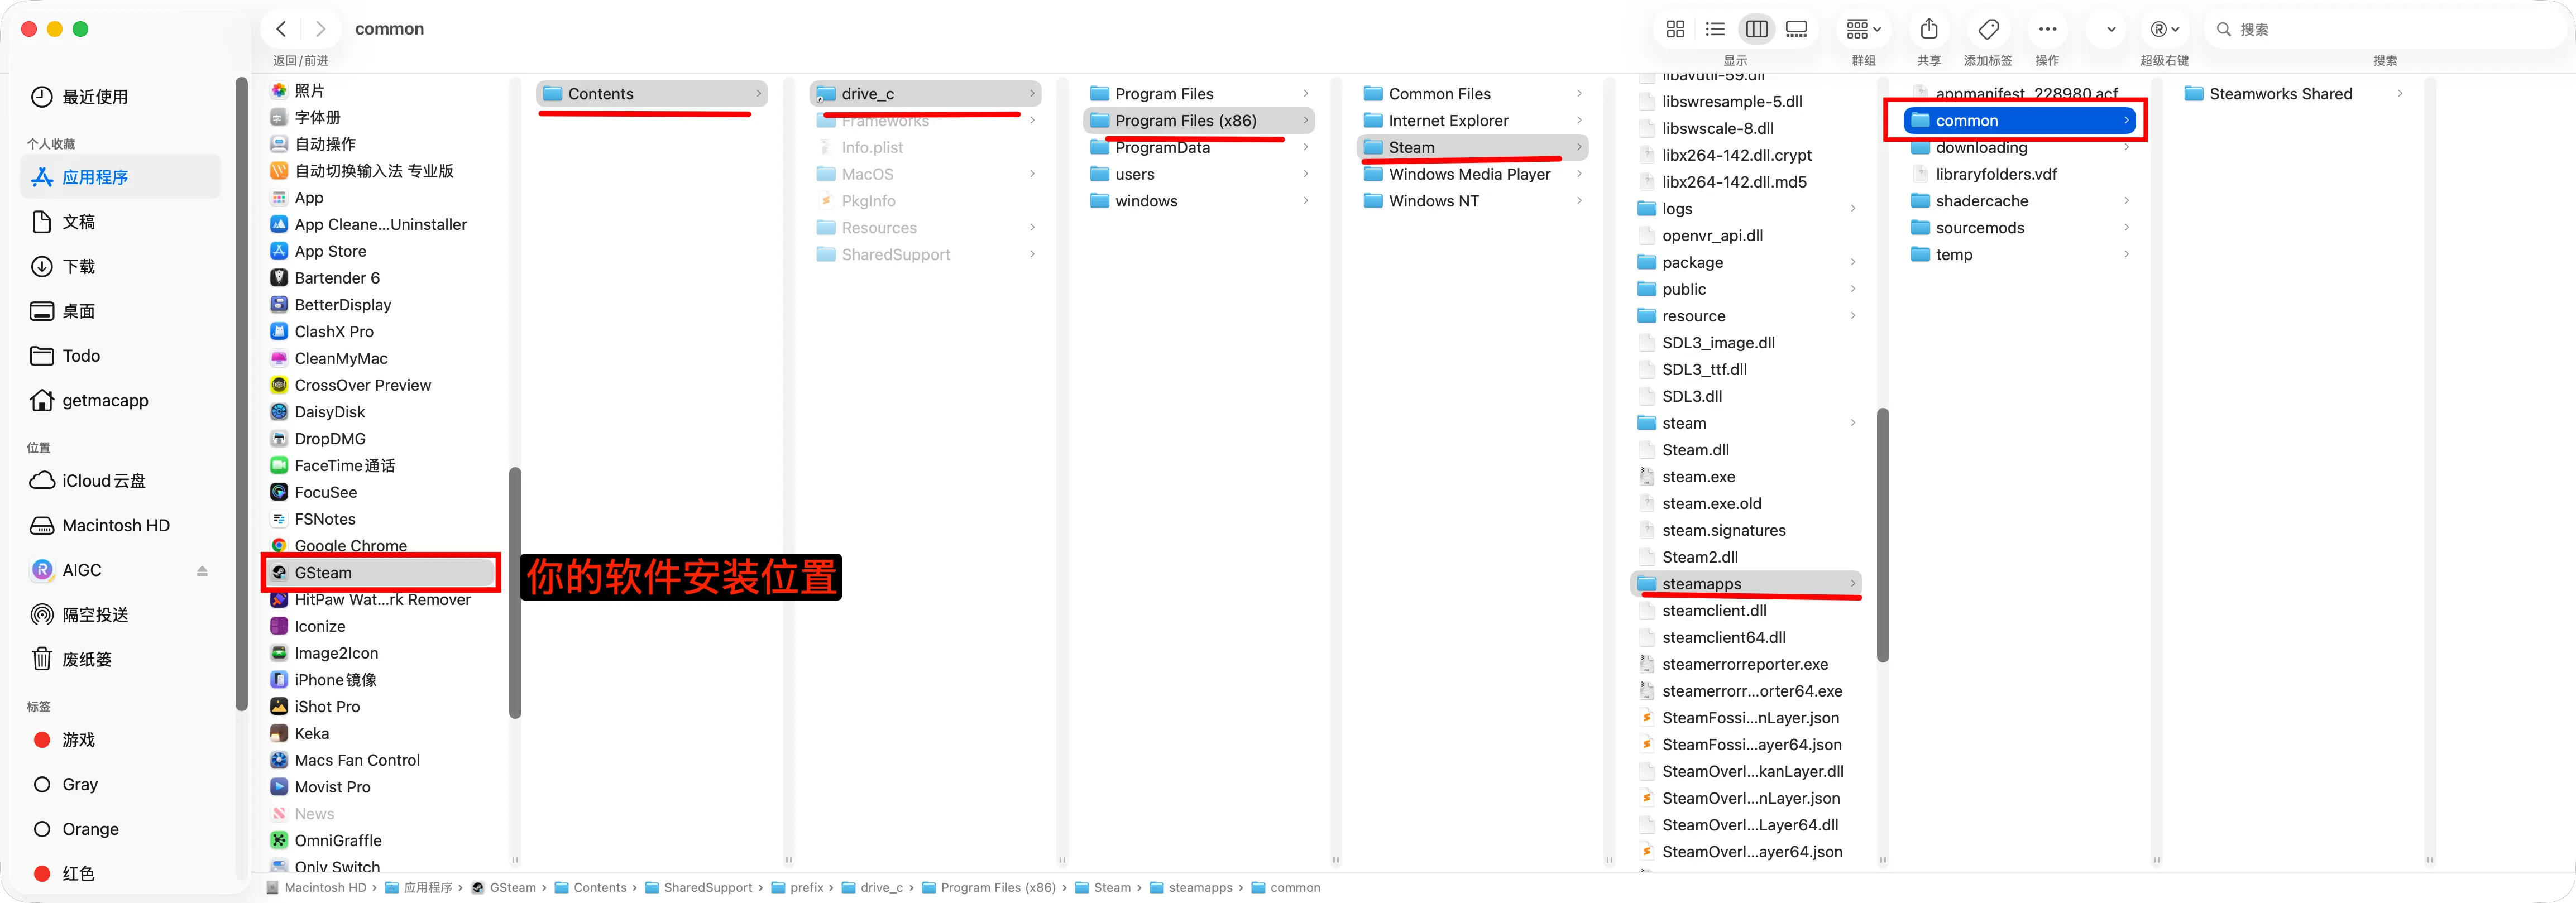Viewport: 2576px width, 903px height.
Task: Open the Super Right-Click dropdown
Action: coord(2165,29)
